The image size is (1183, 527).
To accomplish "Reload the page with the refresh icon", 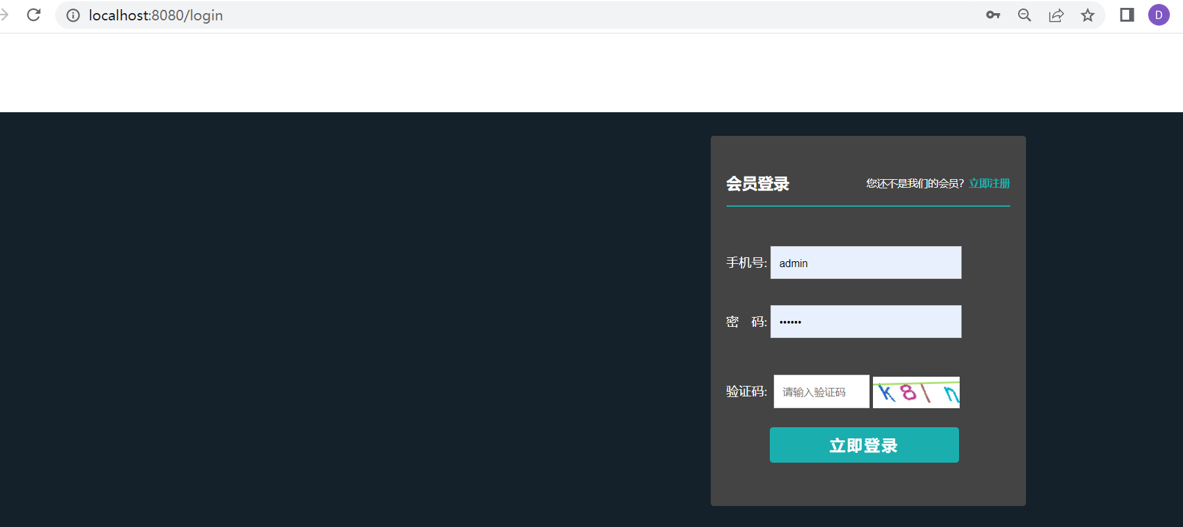I will click(33, 15).
